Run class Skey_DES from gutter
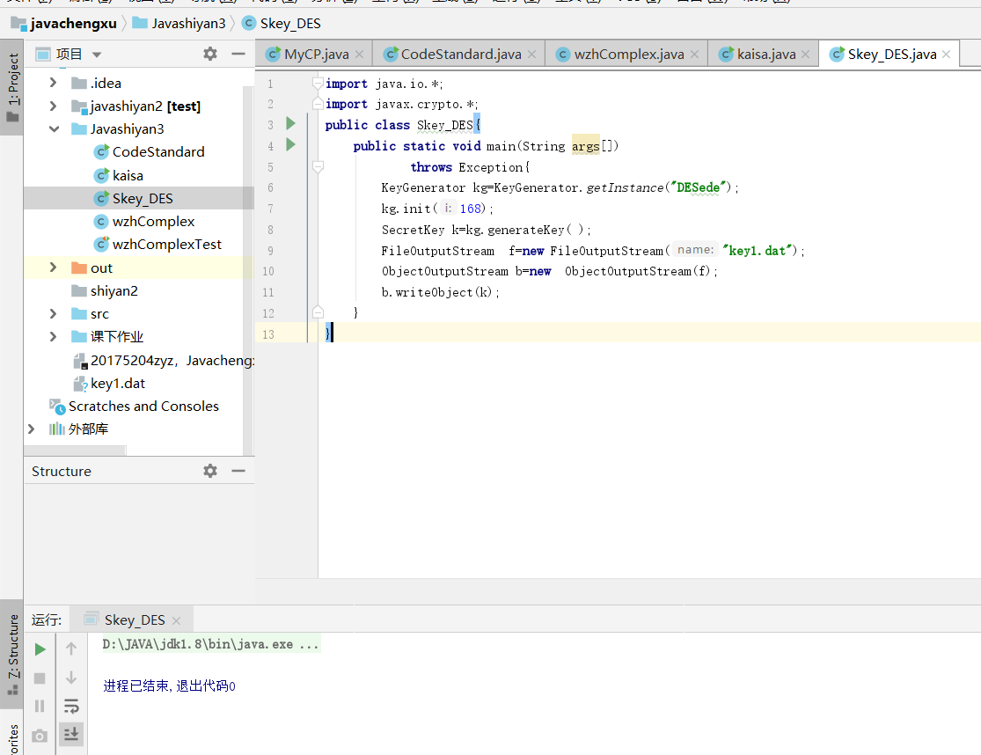 [290, 124]
